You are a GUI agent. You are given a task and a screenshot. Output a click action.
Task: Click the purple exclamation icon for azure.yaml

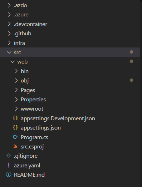(x=9, y=165)
